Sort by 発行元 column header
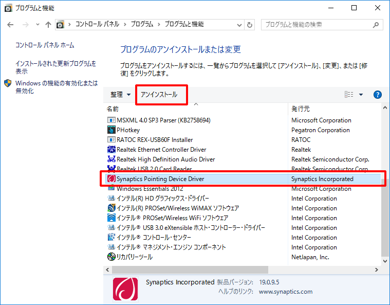The image size is (390, 305). pos(301,109)
